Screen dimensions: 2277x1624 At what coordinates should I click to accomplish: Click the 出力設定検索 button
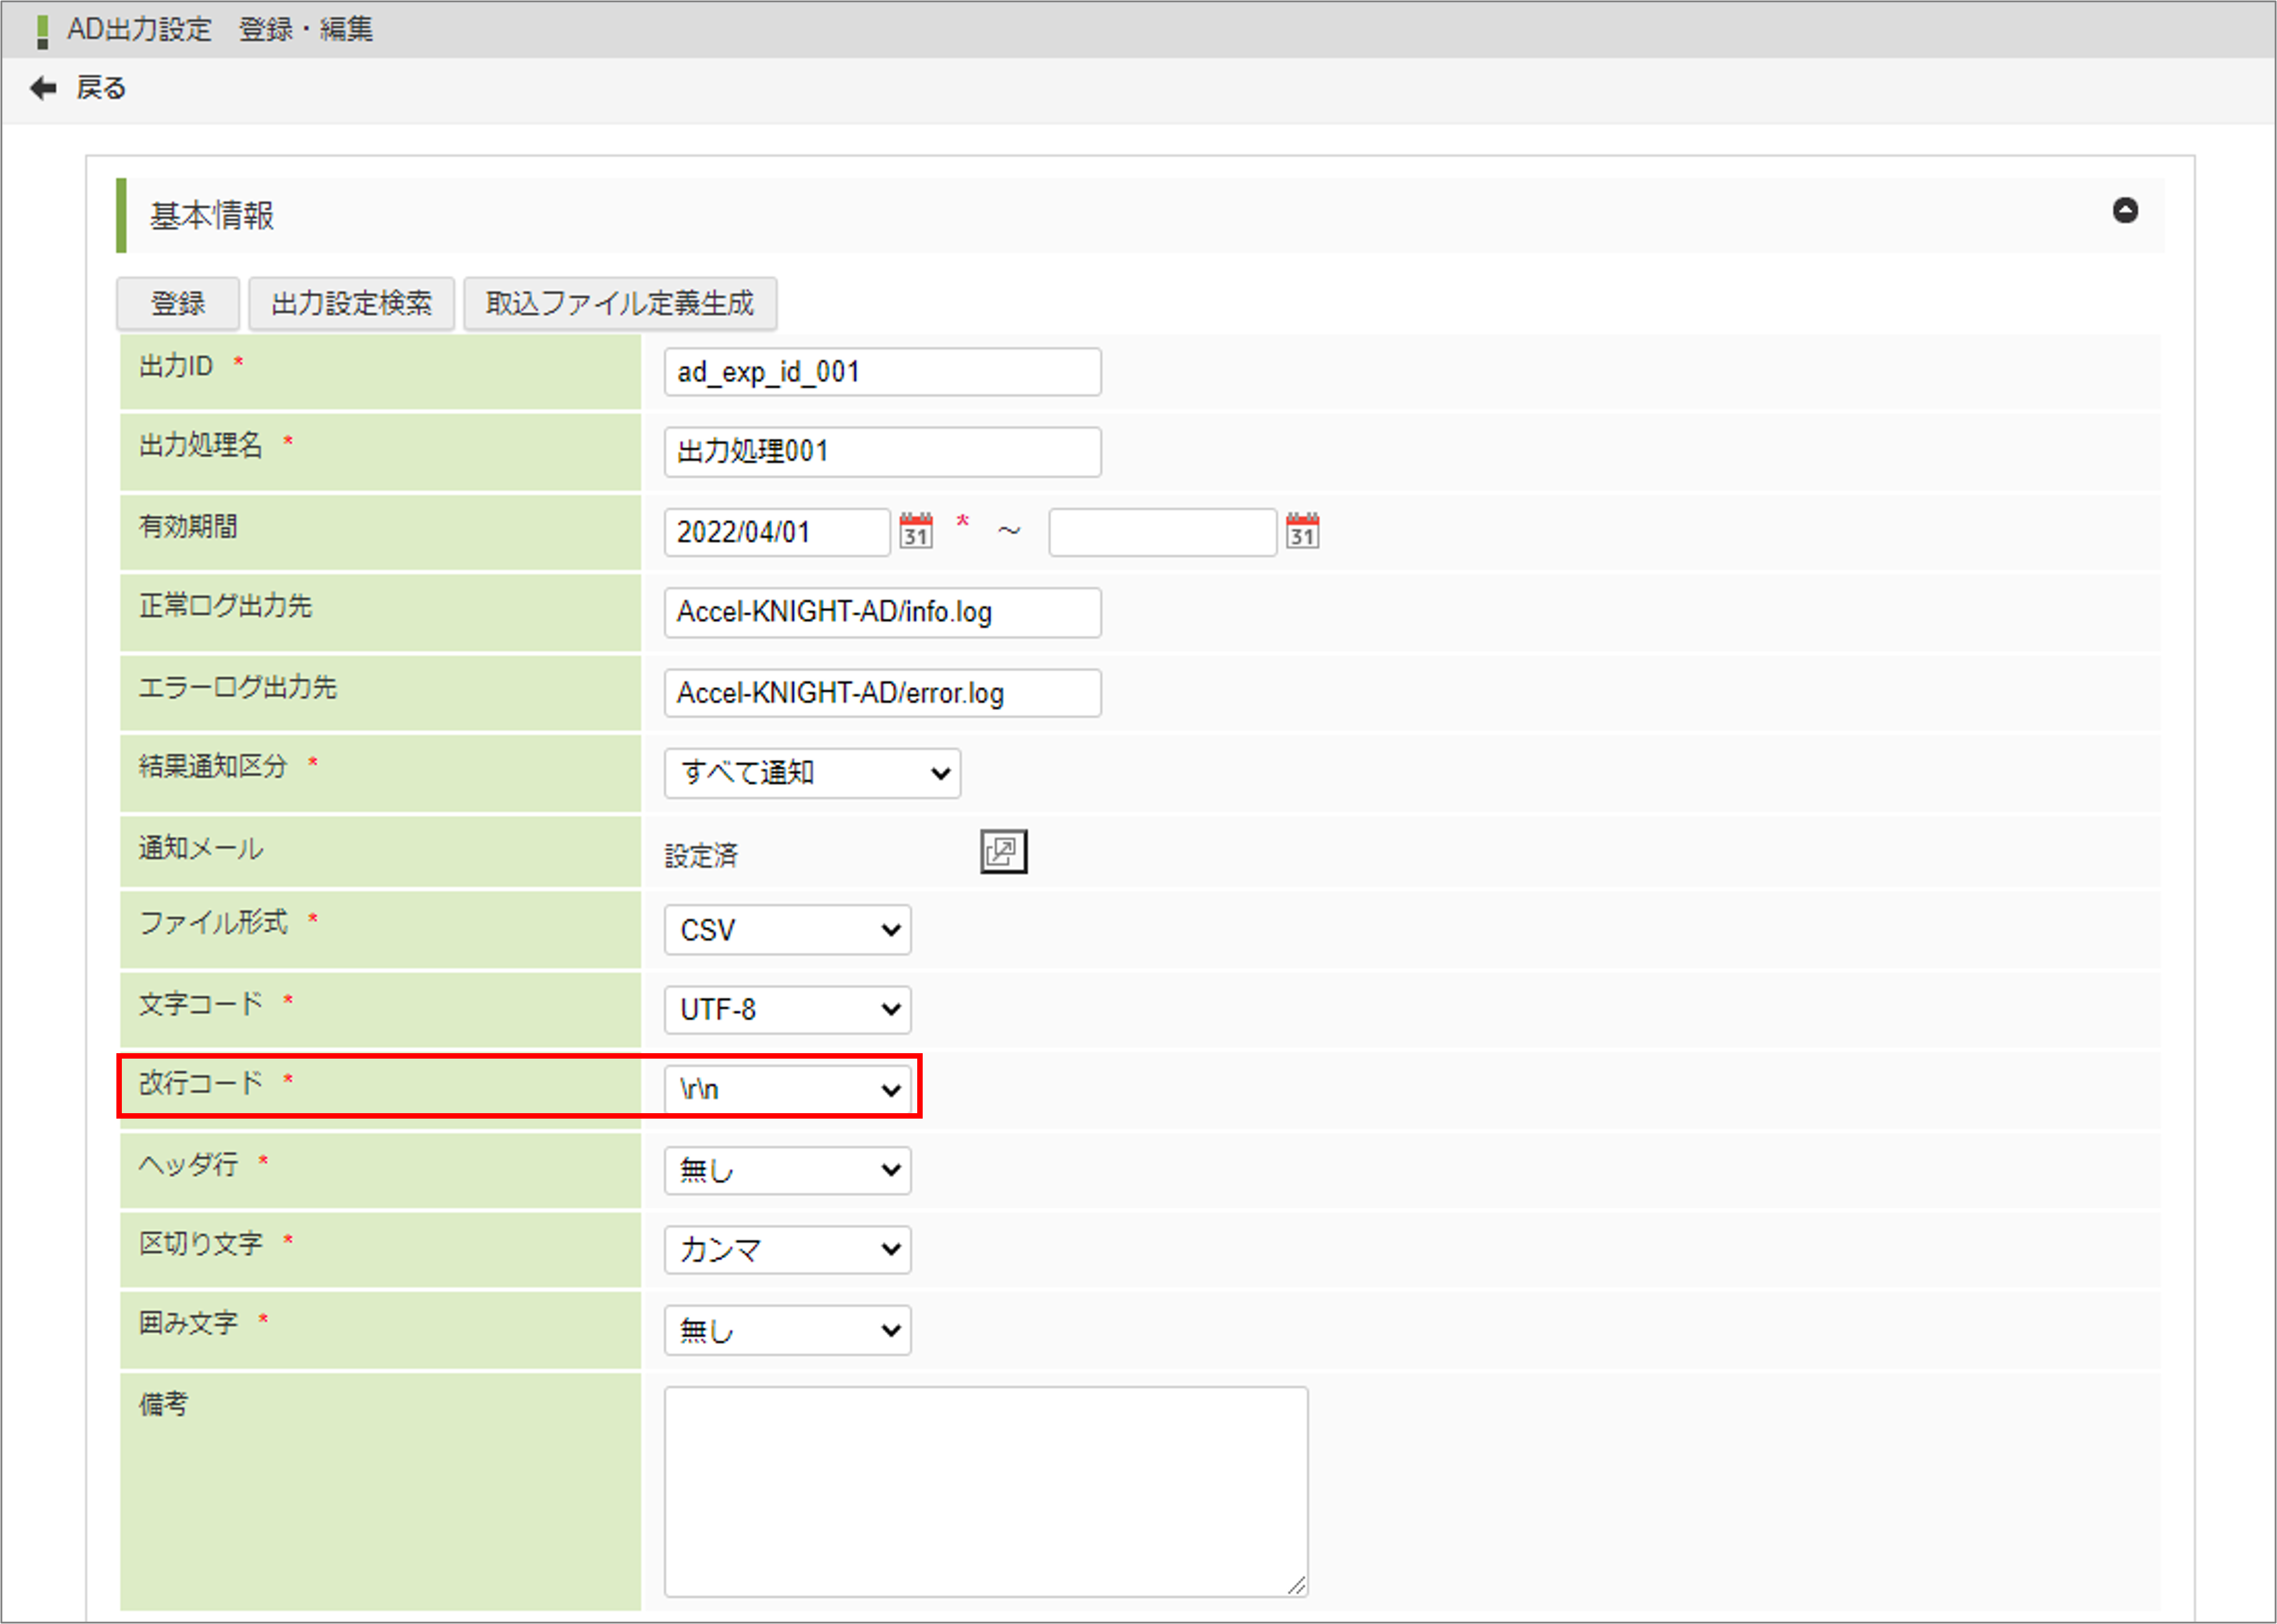[x=350, y=302]
